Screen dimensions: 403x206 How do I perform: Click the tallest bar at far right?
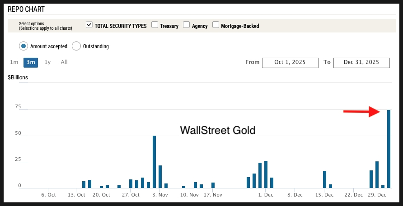[x=389, y=149]
